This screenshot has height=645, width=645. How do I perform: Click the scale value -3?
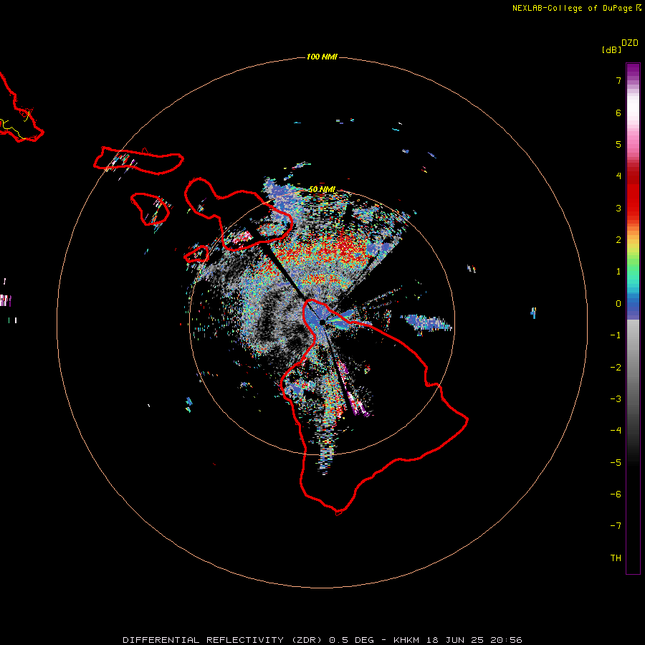(616, 399)
